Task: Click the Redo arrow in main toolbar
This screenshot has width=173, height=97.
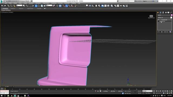Action: coord(5,6)
